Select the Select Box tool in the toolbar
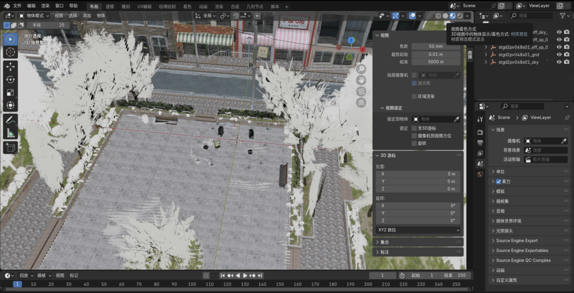Image resolution: width=574 pixels, height=293 pixels. pos(11,39)
